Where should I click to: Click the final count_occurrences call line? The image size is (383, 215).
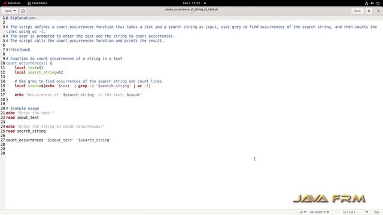[59, 140]
